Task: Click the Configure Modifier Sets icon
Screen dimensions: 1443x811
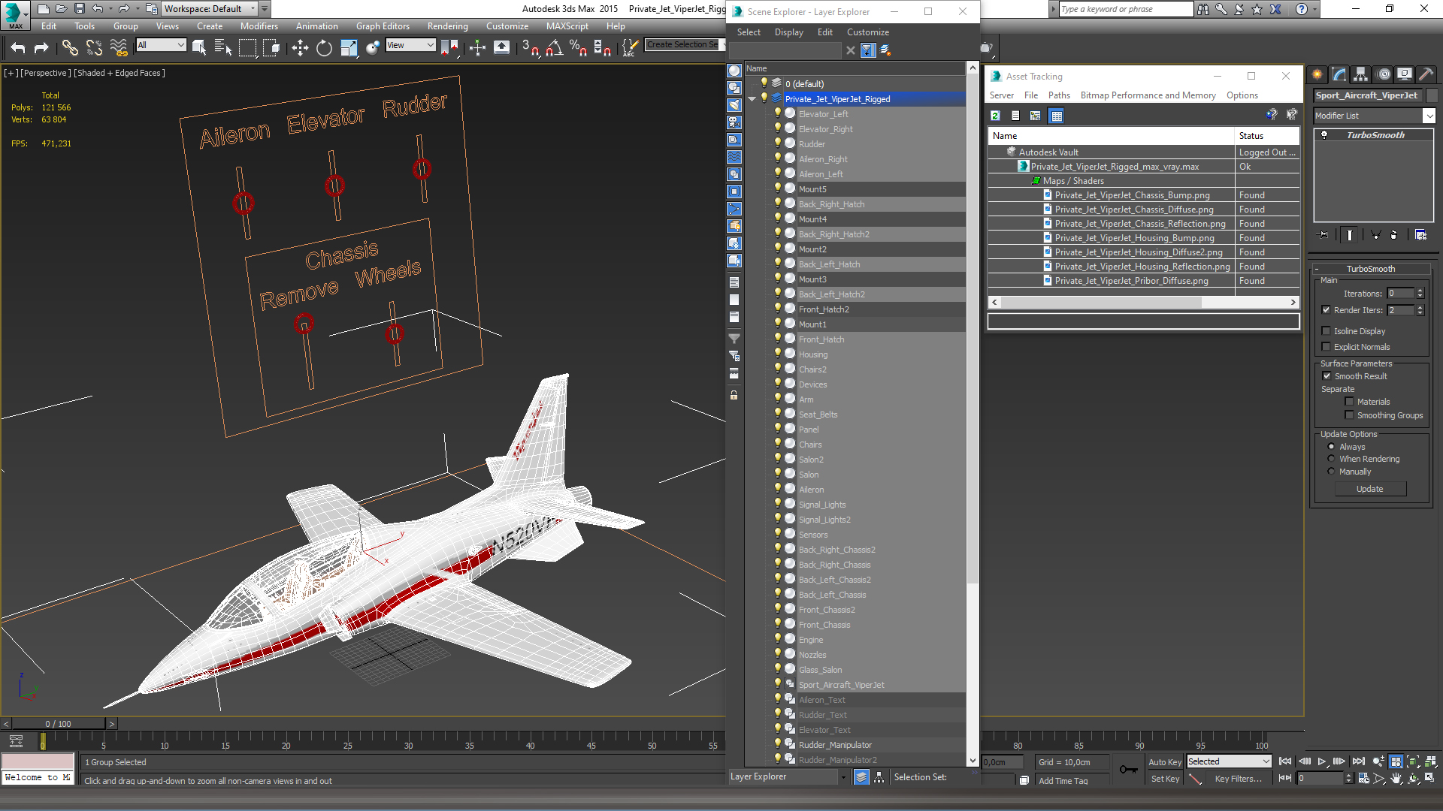Action: [1420, 235]
